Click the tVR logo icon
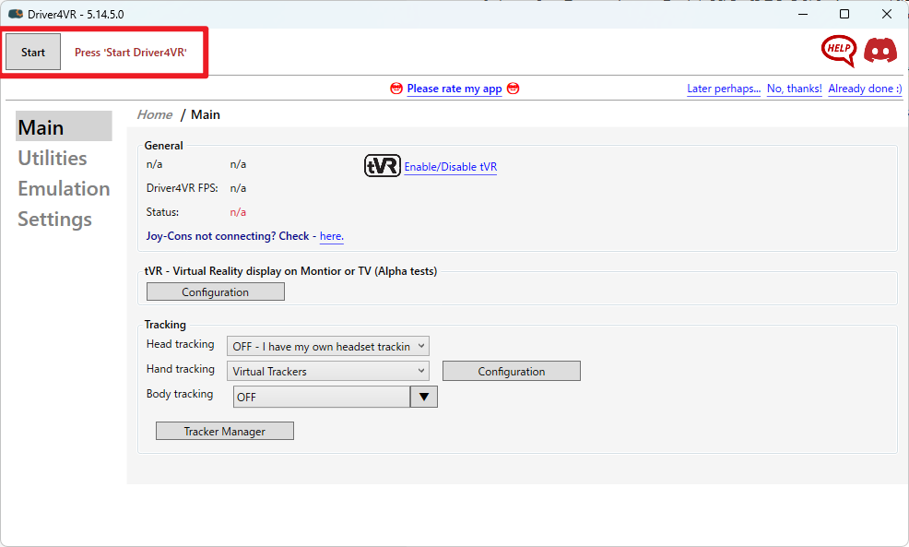909x547 pixels. point(382,166)
